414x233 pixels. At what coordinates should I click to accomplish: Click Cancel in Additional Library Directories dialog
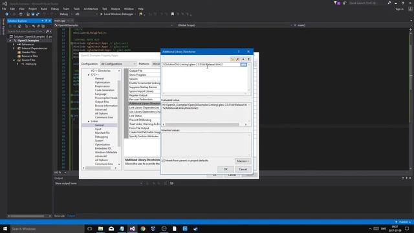pos(243,170)
